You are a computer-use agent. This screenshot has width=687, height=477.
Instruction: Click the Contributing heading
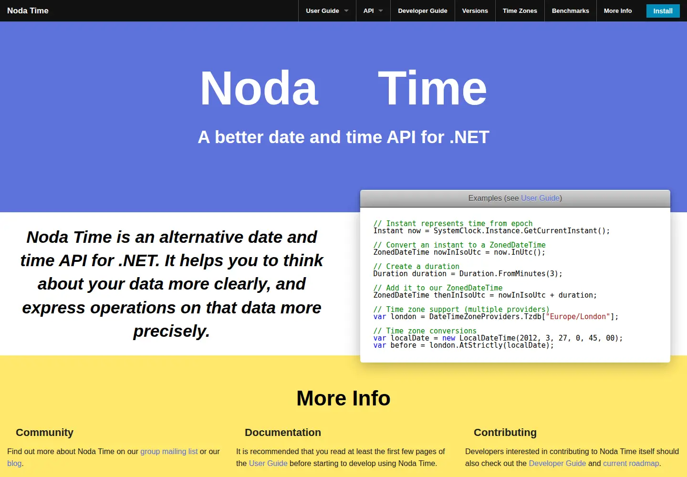(x=505, y=432)
